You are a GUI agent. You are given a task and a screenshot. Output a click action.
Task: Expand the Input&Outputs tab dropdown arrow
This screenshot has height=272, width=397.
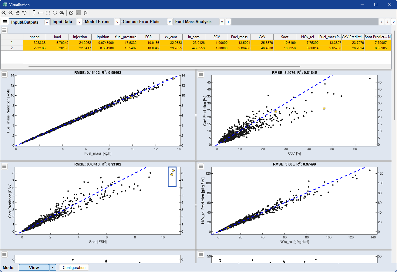(x=47, y=22)
